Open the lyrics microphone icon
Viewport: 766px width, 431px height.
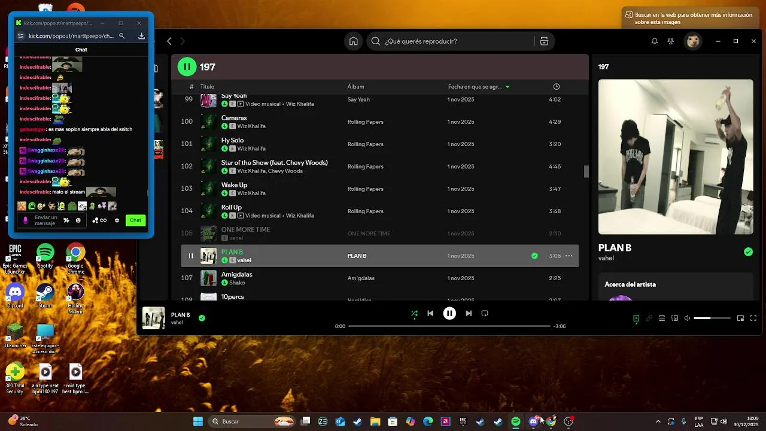pos(649,318)
